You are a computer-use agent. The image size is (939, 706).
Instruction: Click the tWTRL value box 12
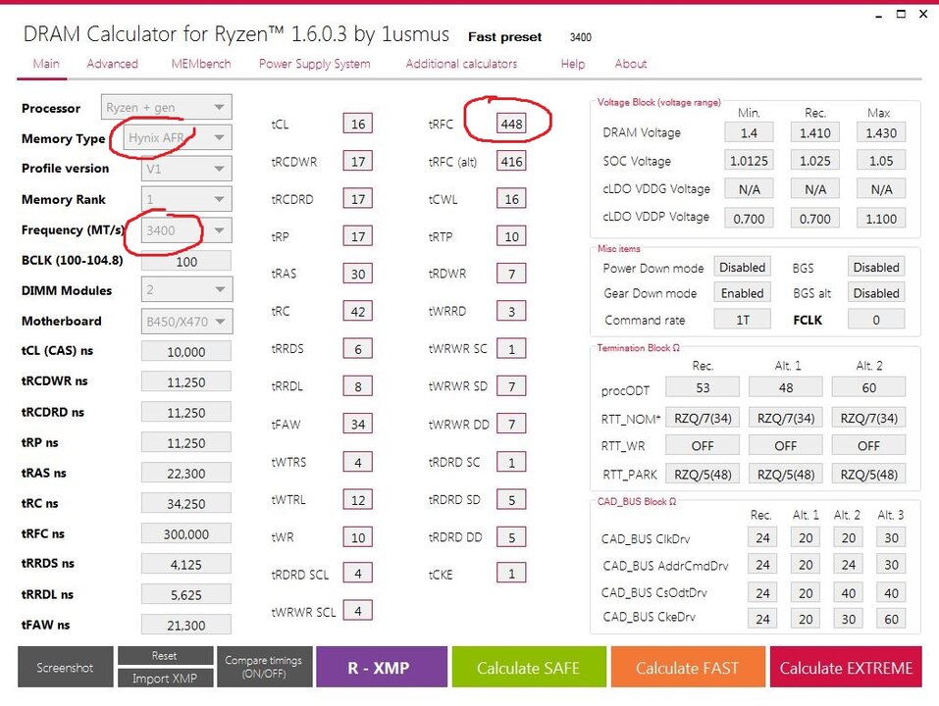click(x=358, y=499)
